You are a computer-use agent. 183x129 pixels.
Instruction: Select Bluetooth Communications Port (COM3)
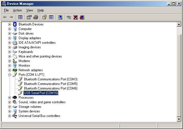pos(51,79)
